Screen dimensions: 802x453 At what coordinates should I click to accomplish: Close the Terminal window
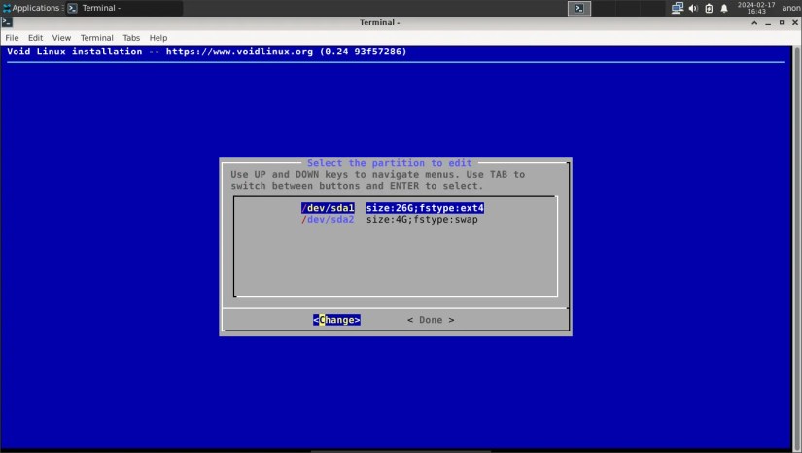[795, 23]
